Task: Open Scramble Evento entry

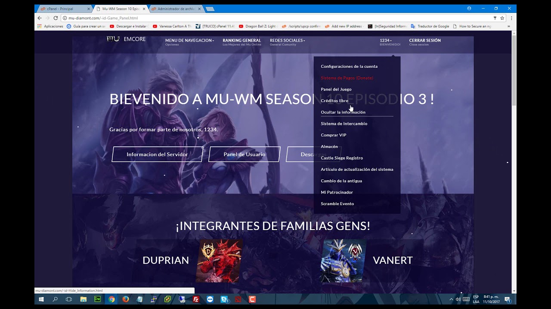Action: click(x=337, y=204)
